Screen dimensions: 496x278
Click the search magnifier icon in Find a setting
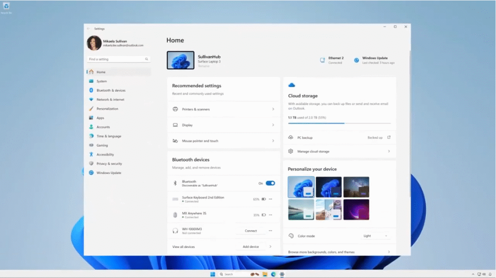(x=146, y=59)
